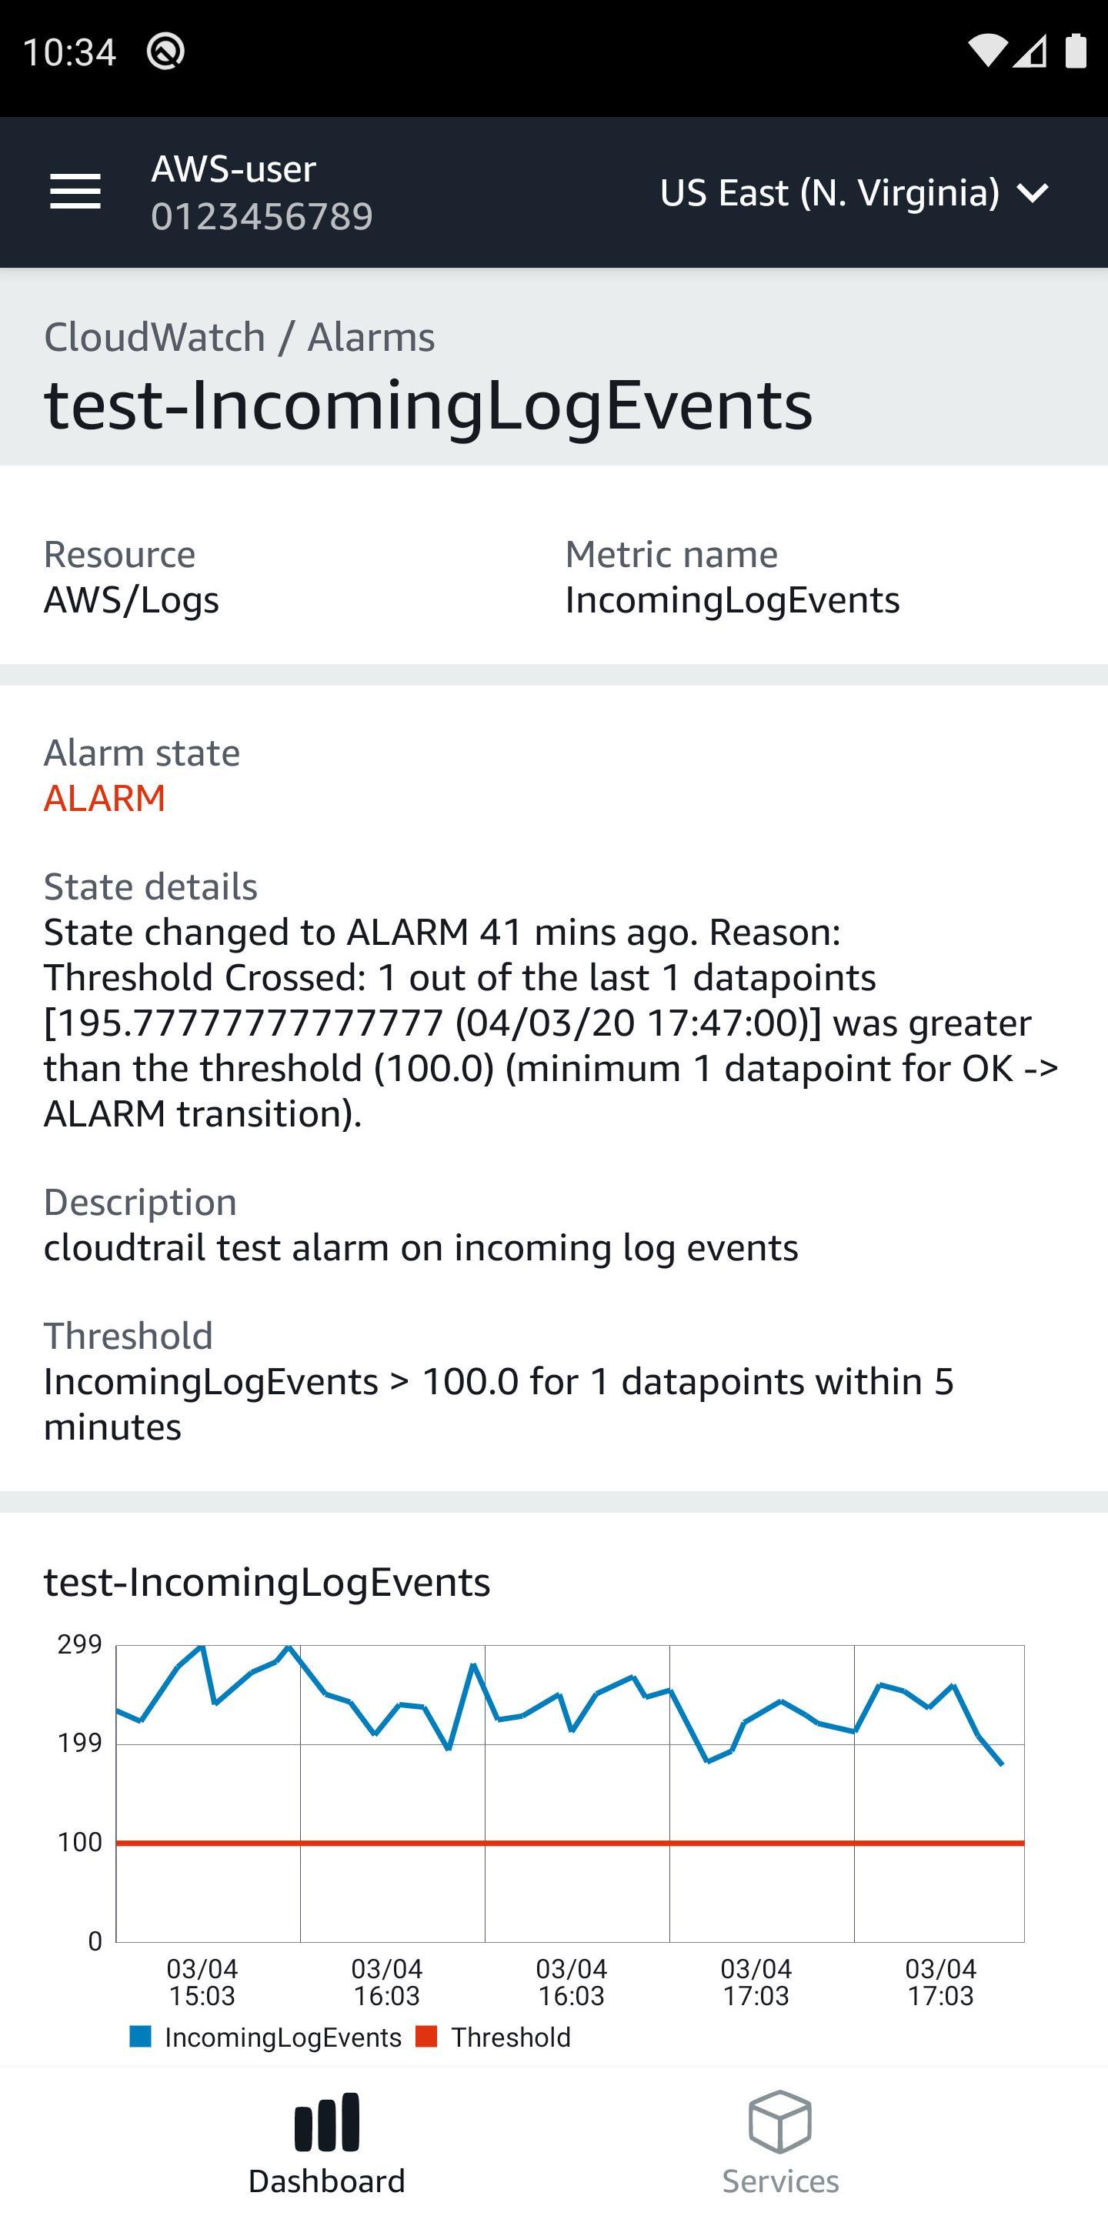The width and height of the screenshot is (1108, 2216).
Task: Open US East (N. Virginia) region selector
Action: pos(854,192)
